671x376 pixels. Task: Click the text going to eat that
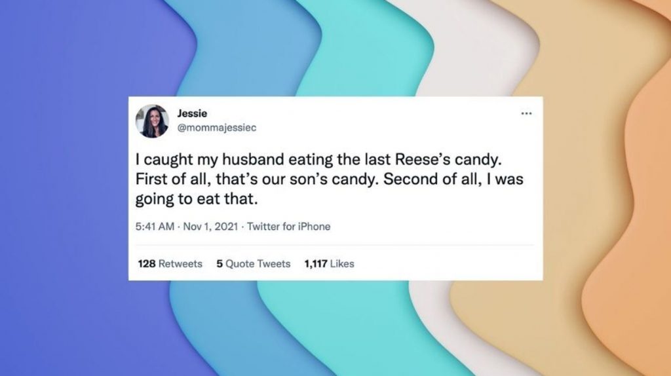click(x=197, y=199)
